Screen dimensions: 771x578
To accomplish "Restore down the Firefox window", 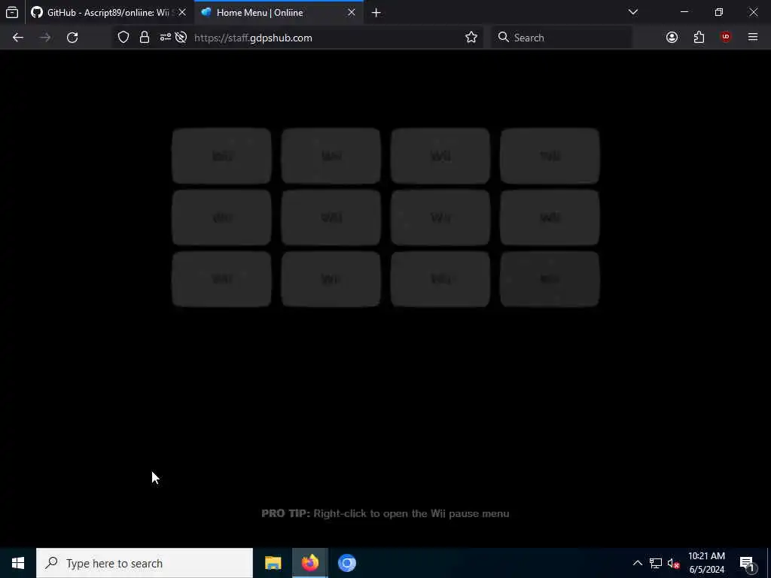I will [x=719, y=12].
